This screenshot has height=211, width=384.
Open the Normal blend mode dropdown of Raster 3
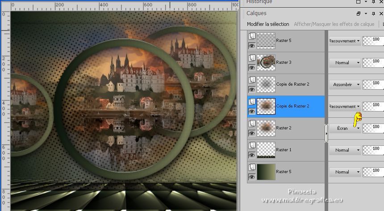tap(345, 62)
